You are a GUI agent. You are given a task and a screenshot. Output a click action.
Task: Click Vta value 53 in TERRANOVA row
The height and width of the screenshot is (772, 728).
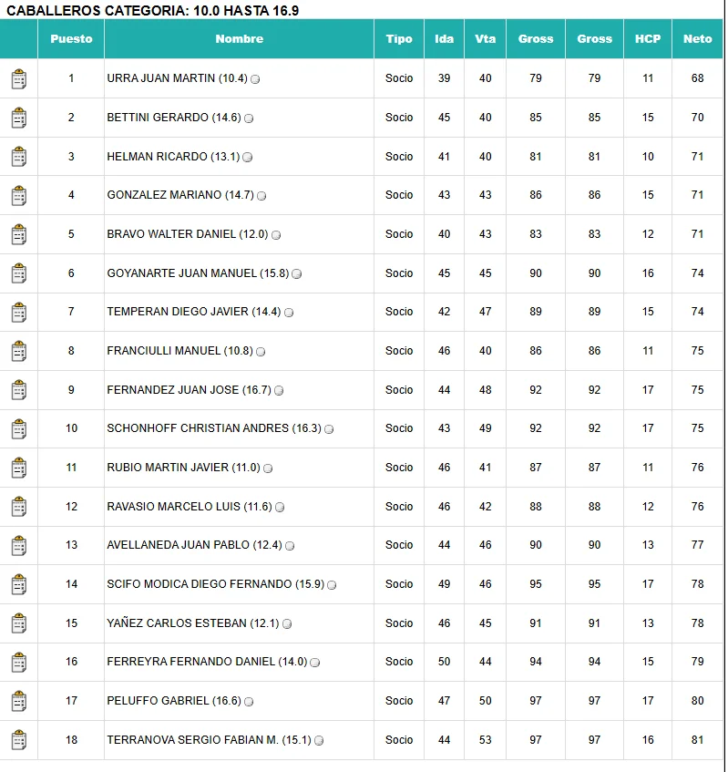point(486,739)
